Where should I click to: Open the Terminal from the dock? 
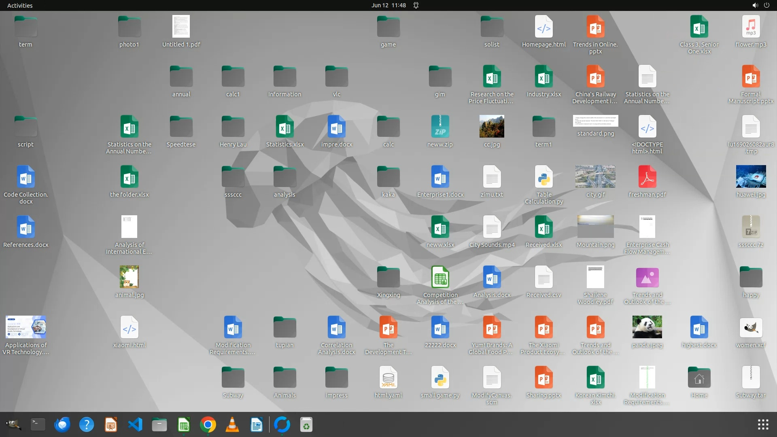tap(38, 424)
